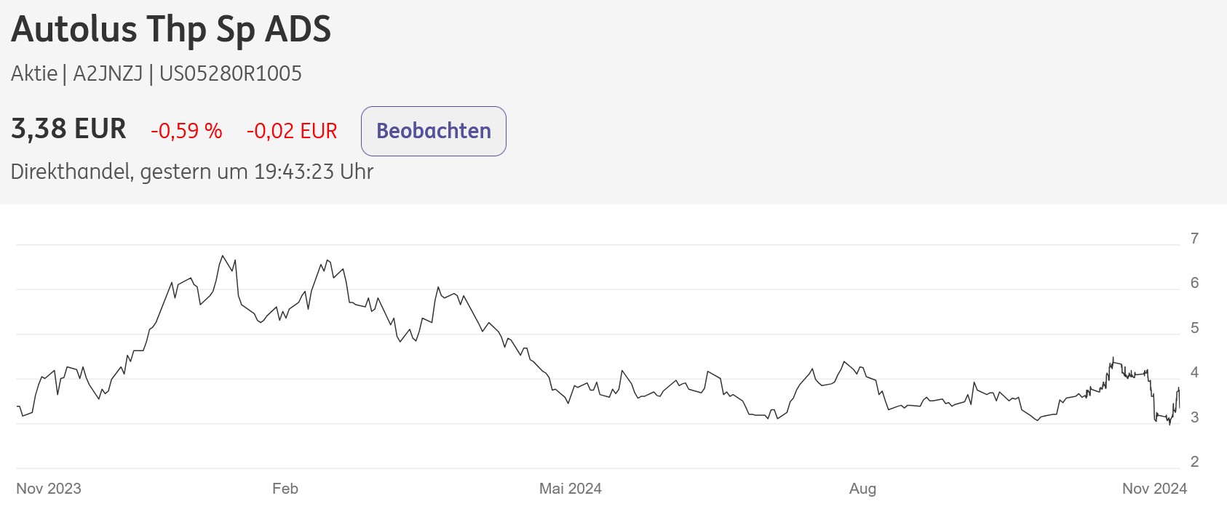The height and width of the screenshot is (509, 1227).
Task: Click the price scale value 2
Action: [x=1196, y=461]
